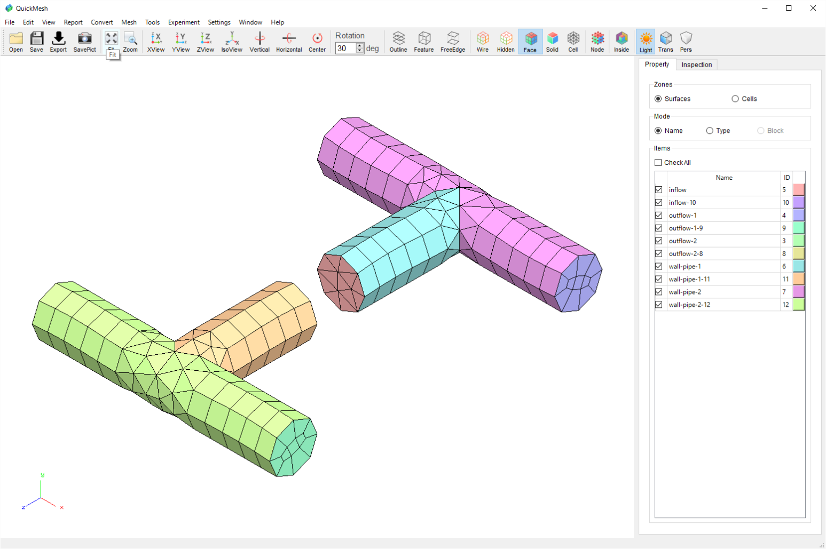Uncheck the inflow-10 checkbox
The height and width of the screenshot is (549, 826).
tap(659, 203)
